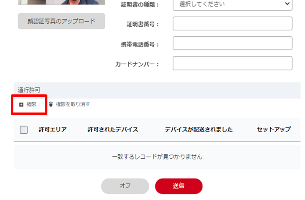Viewport: 305px width, 200px height.
Task: Click the デバイスが配送されました column header
Action: click(x=199, y=130)
